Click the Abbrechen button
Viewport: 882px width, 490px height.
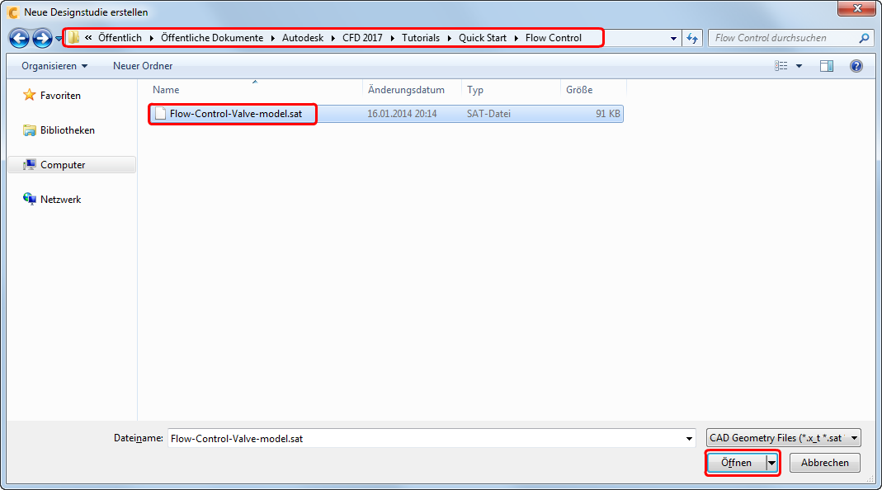[824, 463]
